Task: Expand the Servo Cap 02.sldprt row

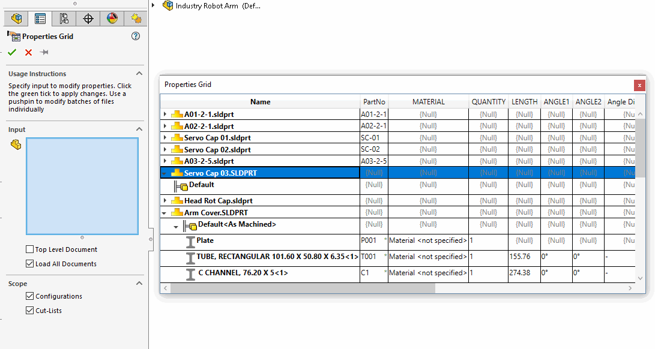Action: click(x=165, y=149)
